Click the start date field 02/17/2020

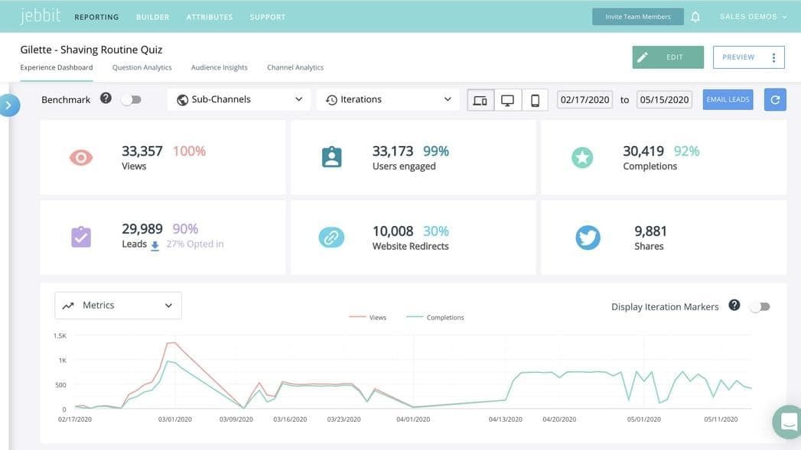coord(584,100)
